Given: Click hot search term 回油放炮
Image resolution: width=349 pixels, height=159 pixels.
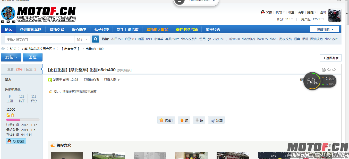Looking at the screenshot, I should pos(316,39).
